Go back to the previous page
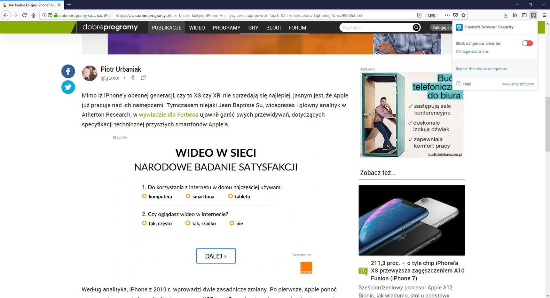The height and width of the screenshot is (298, 550). [6, 15]
